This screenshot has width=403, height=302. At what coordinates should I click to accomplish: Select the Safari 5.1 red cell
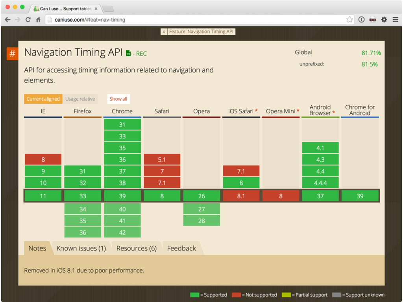click(x=162, y=160)
